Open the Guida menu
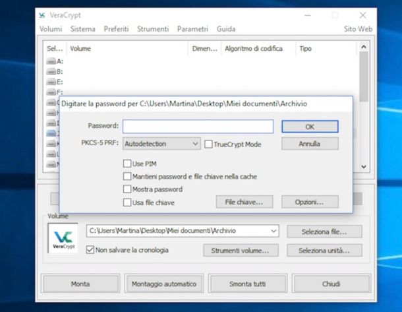 (x=226, y=29)
